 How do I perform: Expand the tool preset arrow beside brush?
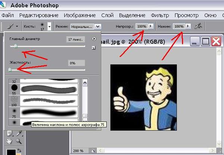[17, 26]
